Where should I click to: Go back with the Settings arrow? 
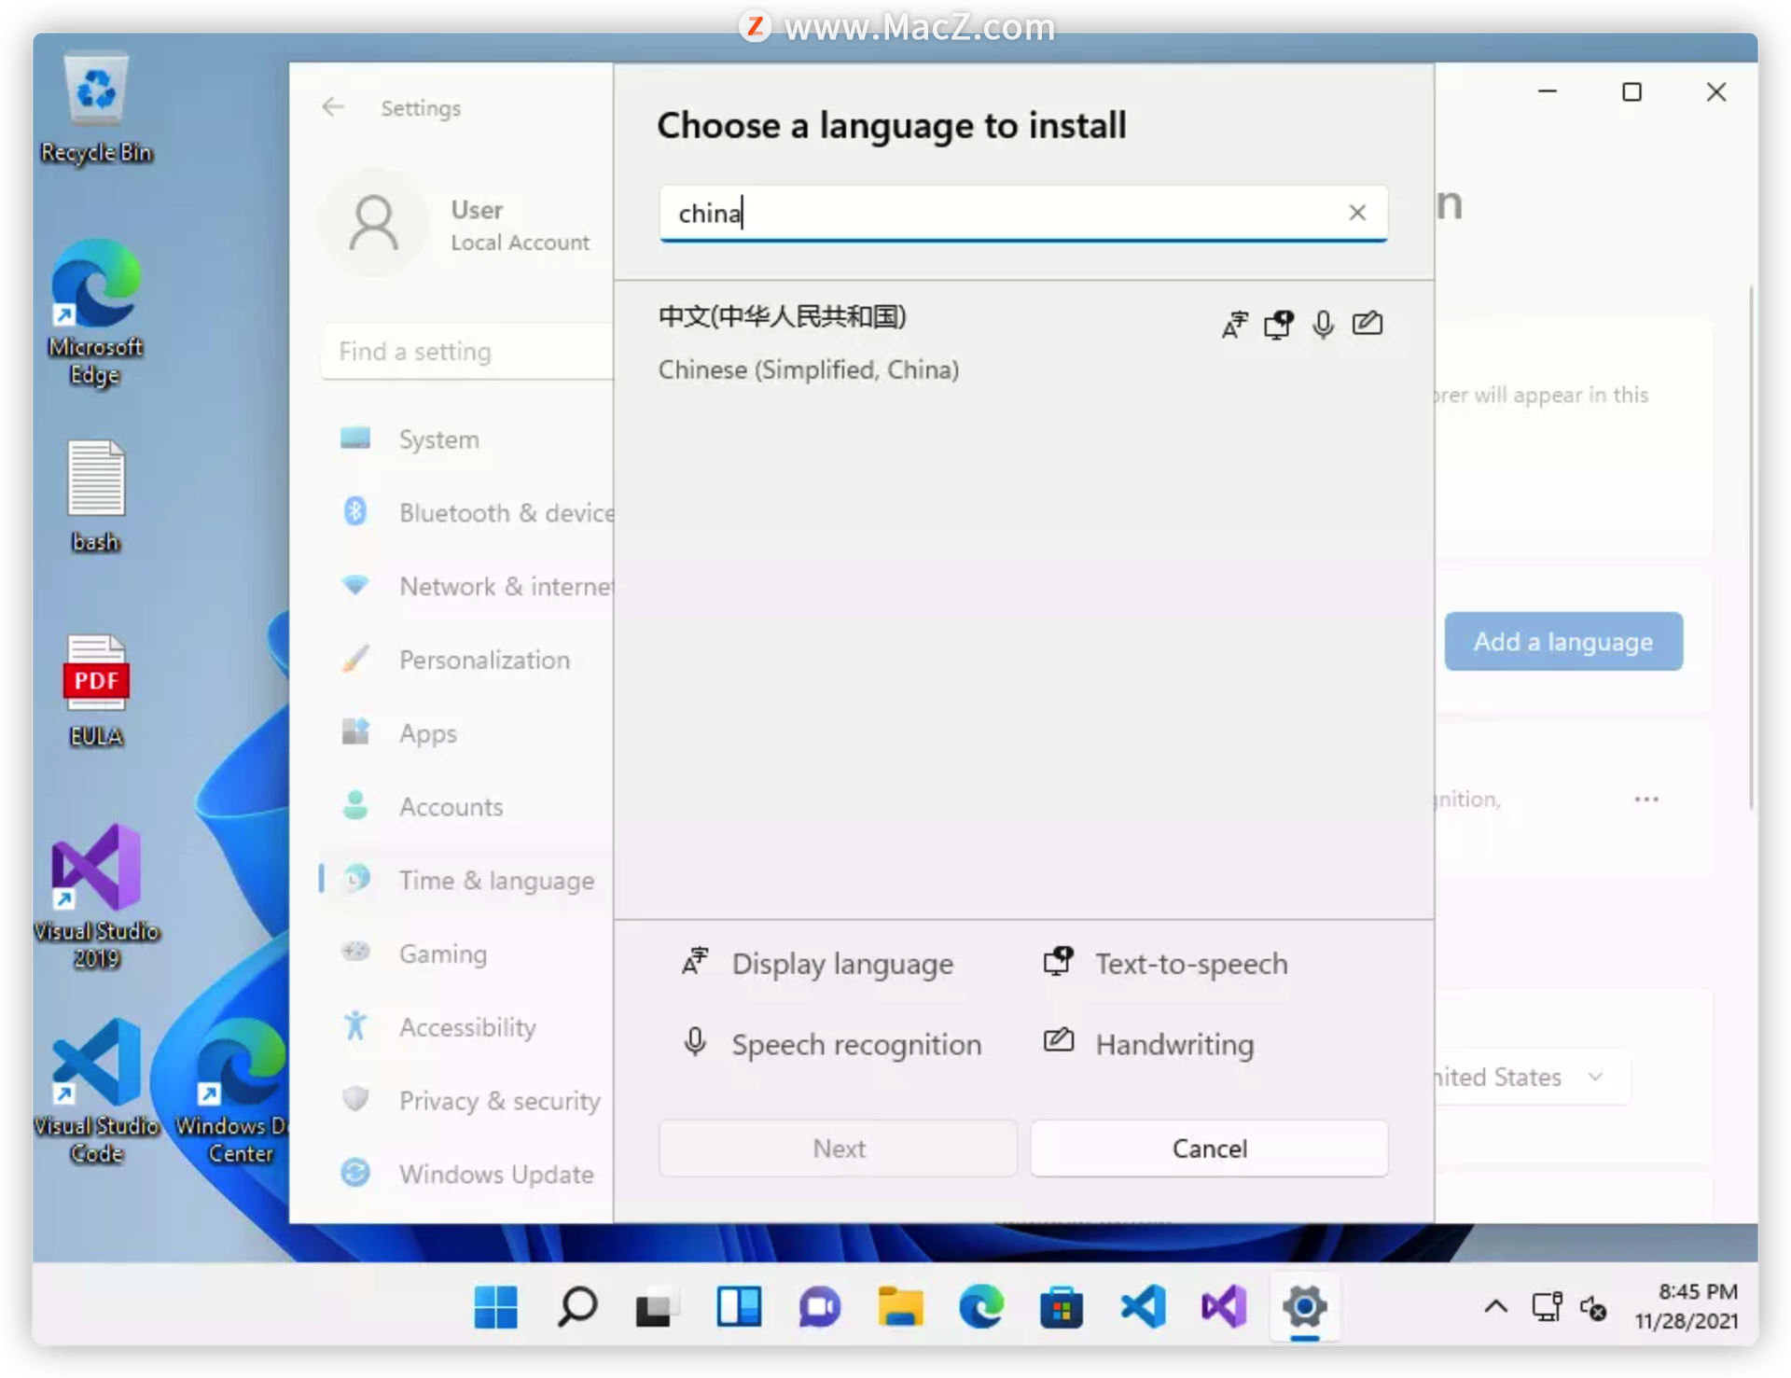333,107
